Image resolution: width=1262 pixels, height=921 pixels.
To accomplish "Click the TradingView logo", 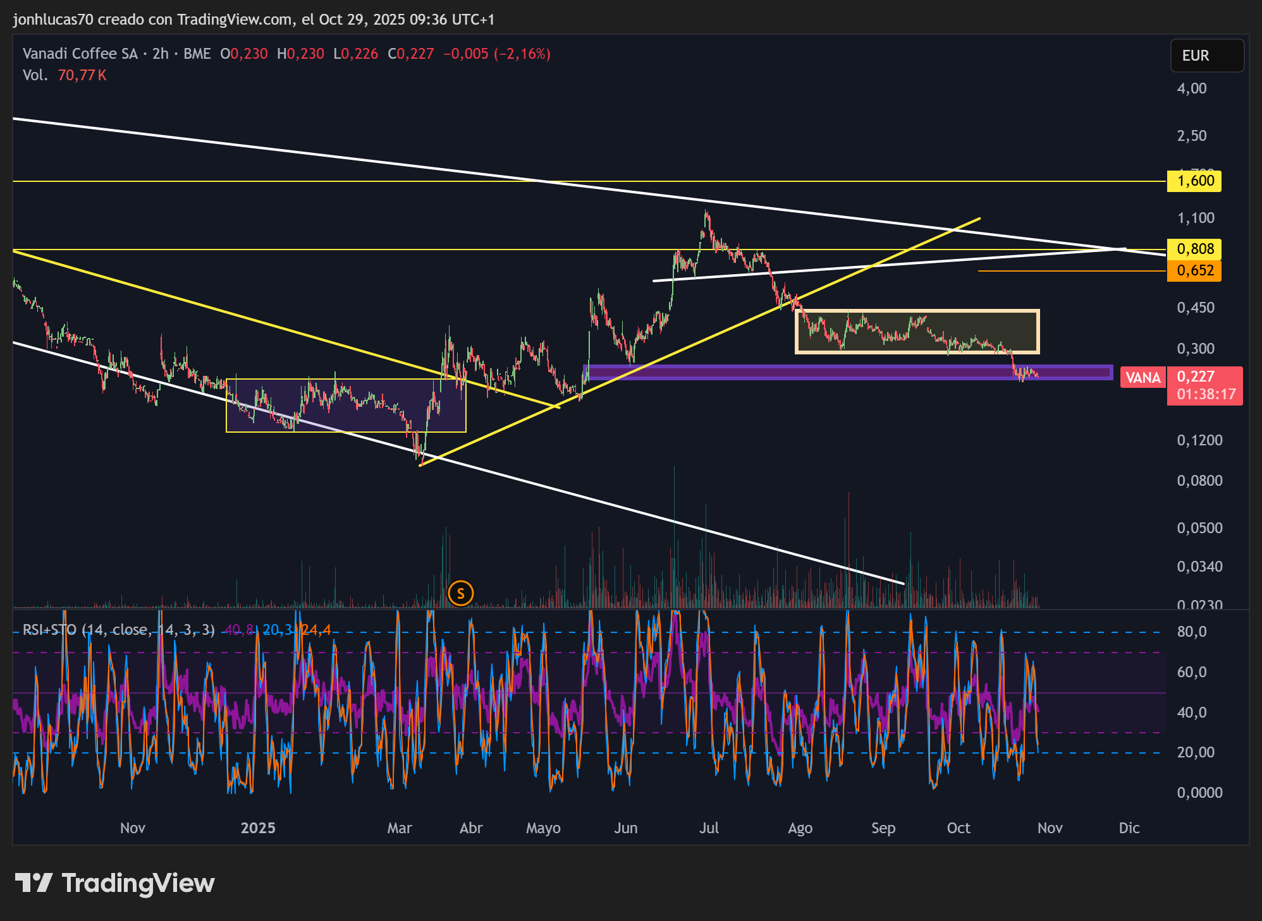I will (x=114, y=883).
